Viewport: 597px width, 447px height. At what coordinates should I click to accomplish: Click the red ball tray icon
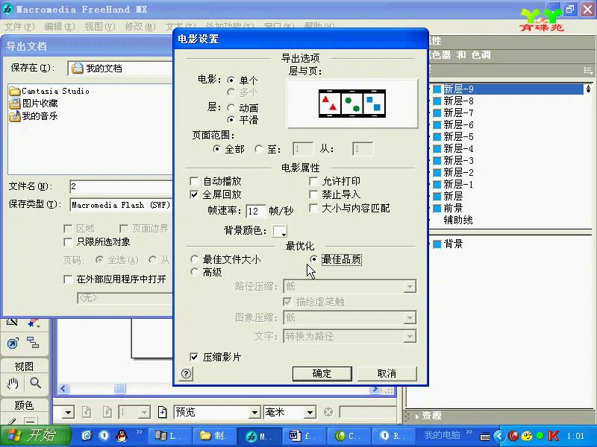coord(513,436)
